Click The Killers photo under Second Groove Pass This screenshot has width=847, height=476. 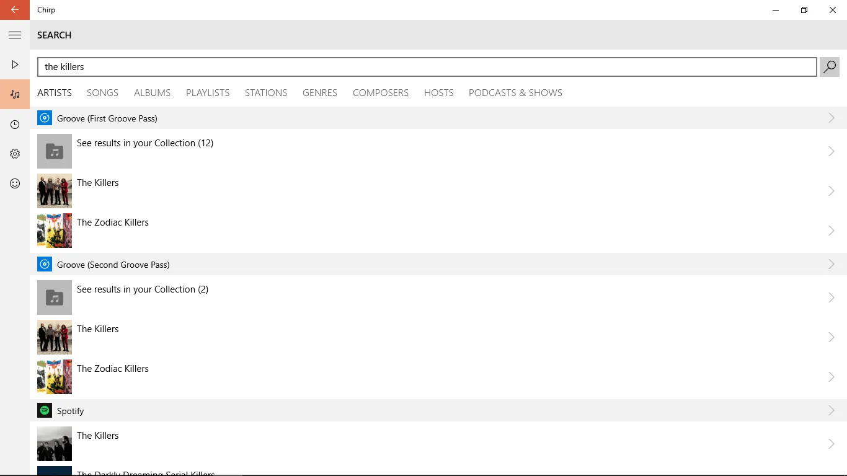[x=55, y=337]
